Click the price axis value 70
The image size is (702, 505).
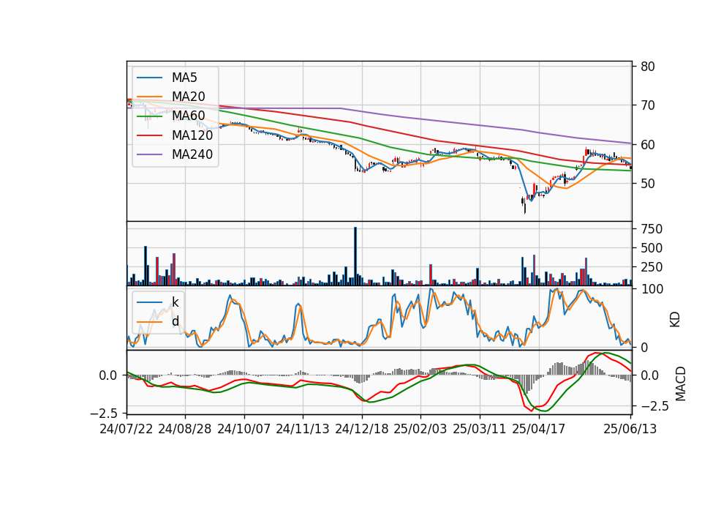[648, 105]
